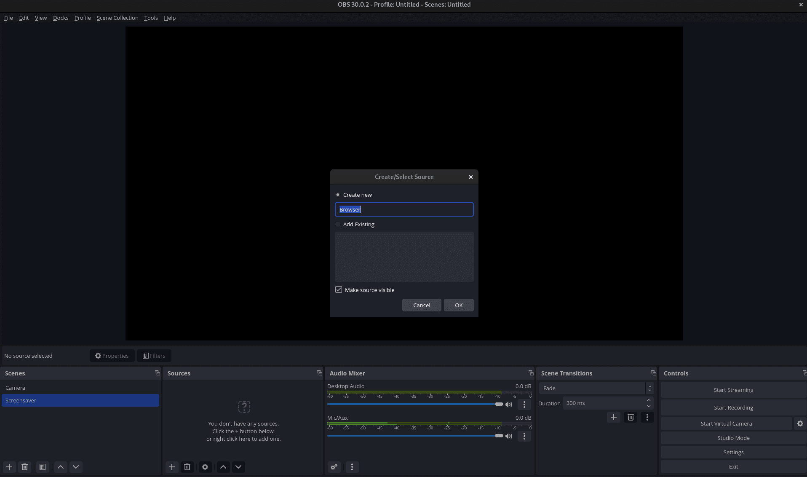
Task: Enable Studio Mode button
Action: [733, 438]
